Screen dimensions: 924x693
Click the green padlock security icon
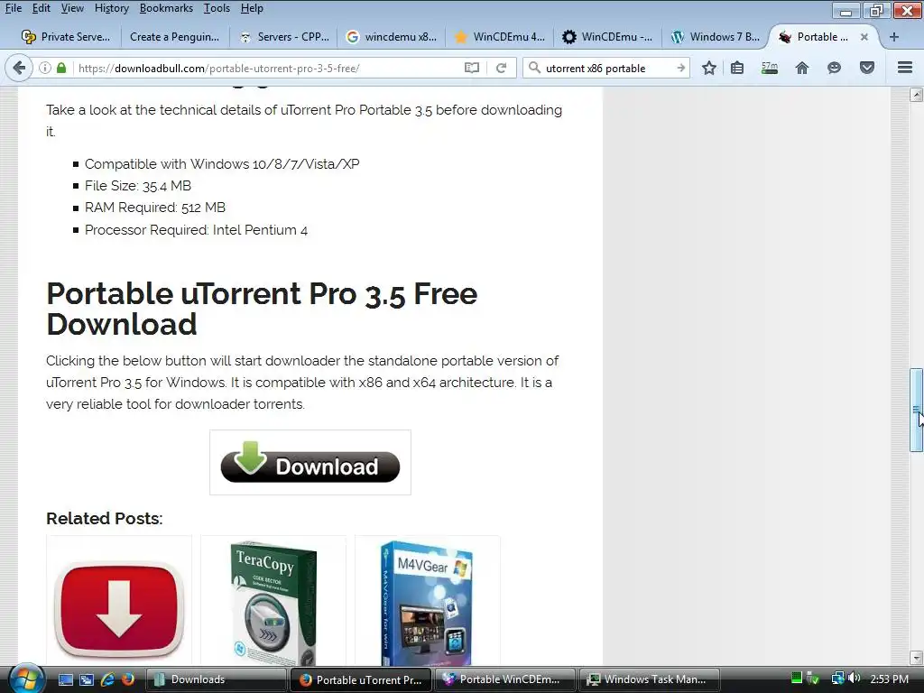point(61,68)
